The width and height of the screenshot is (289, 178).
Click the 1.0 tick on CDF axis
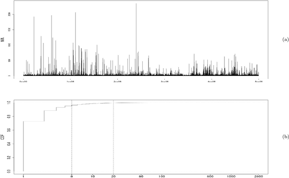click(x=9, y=103)
